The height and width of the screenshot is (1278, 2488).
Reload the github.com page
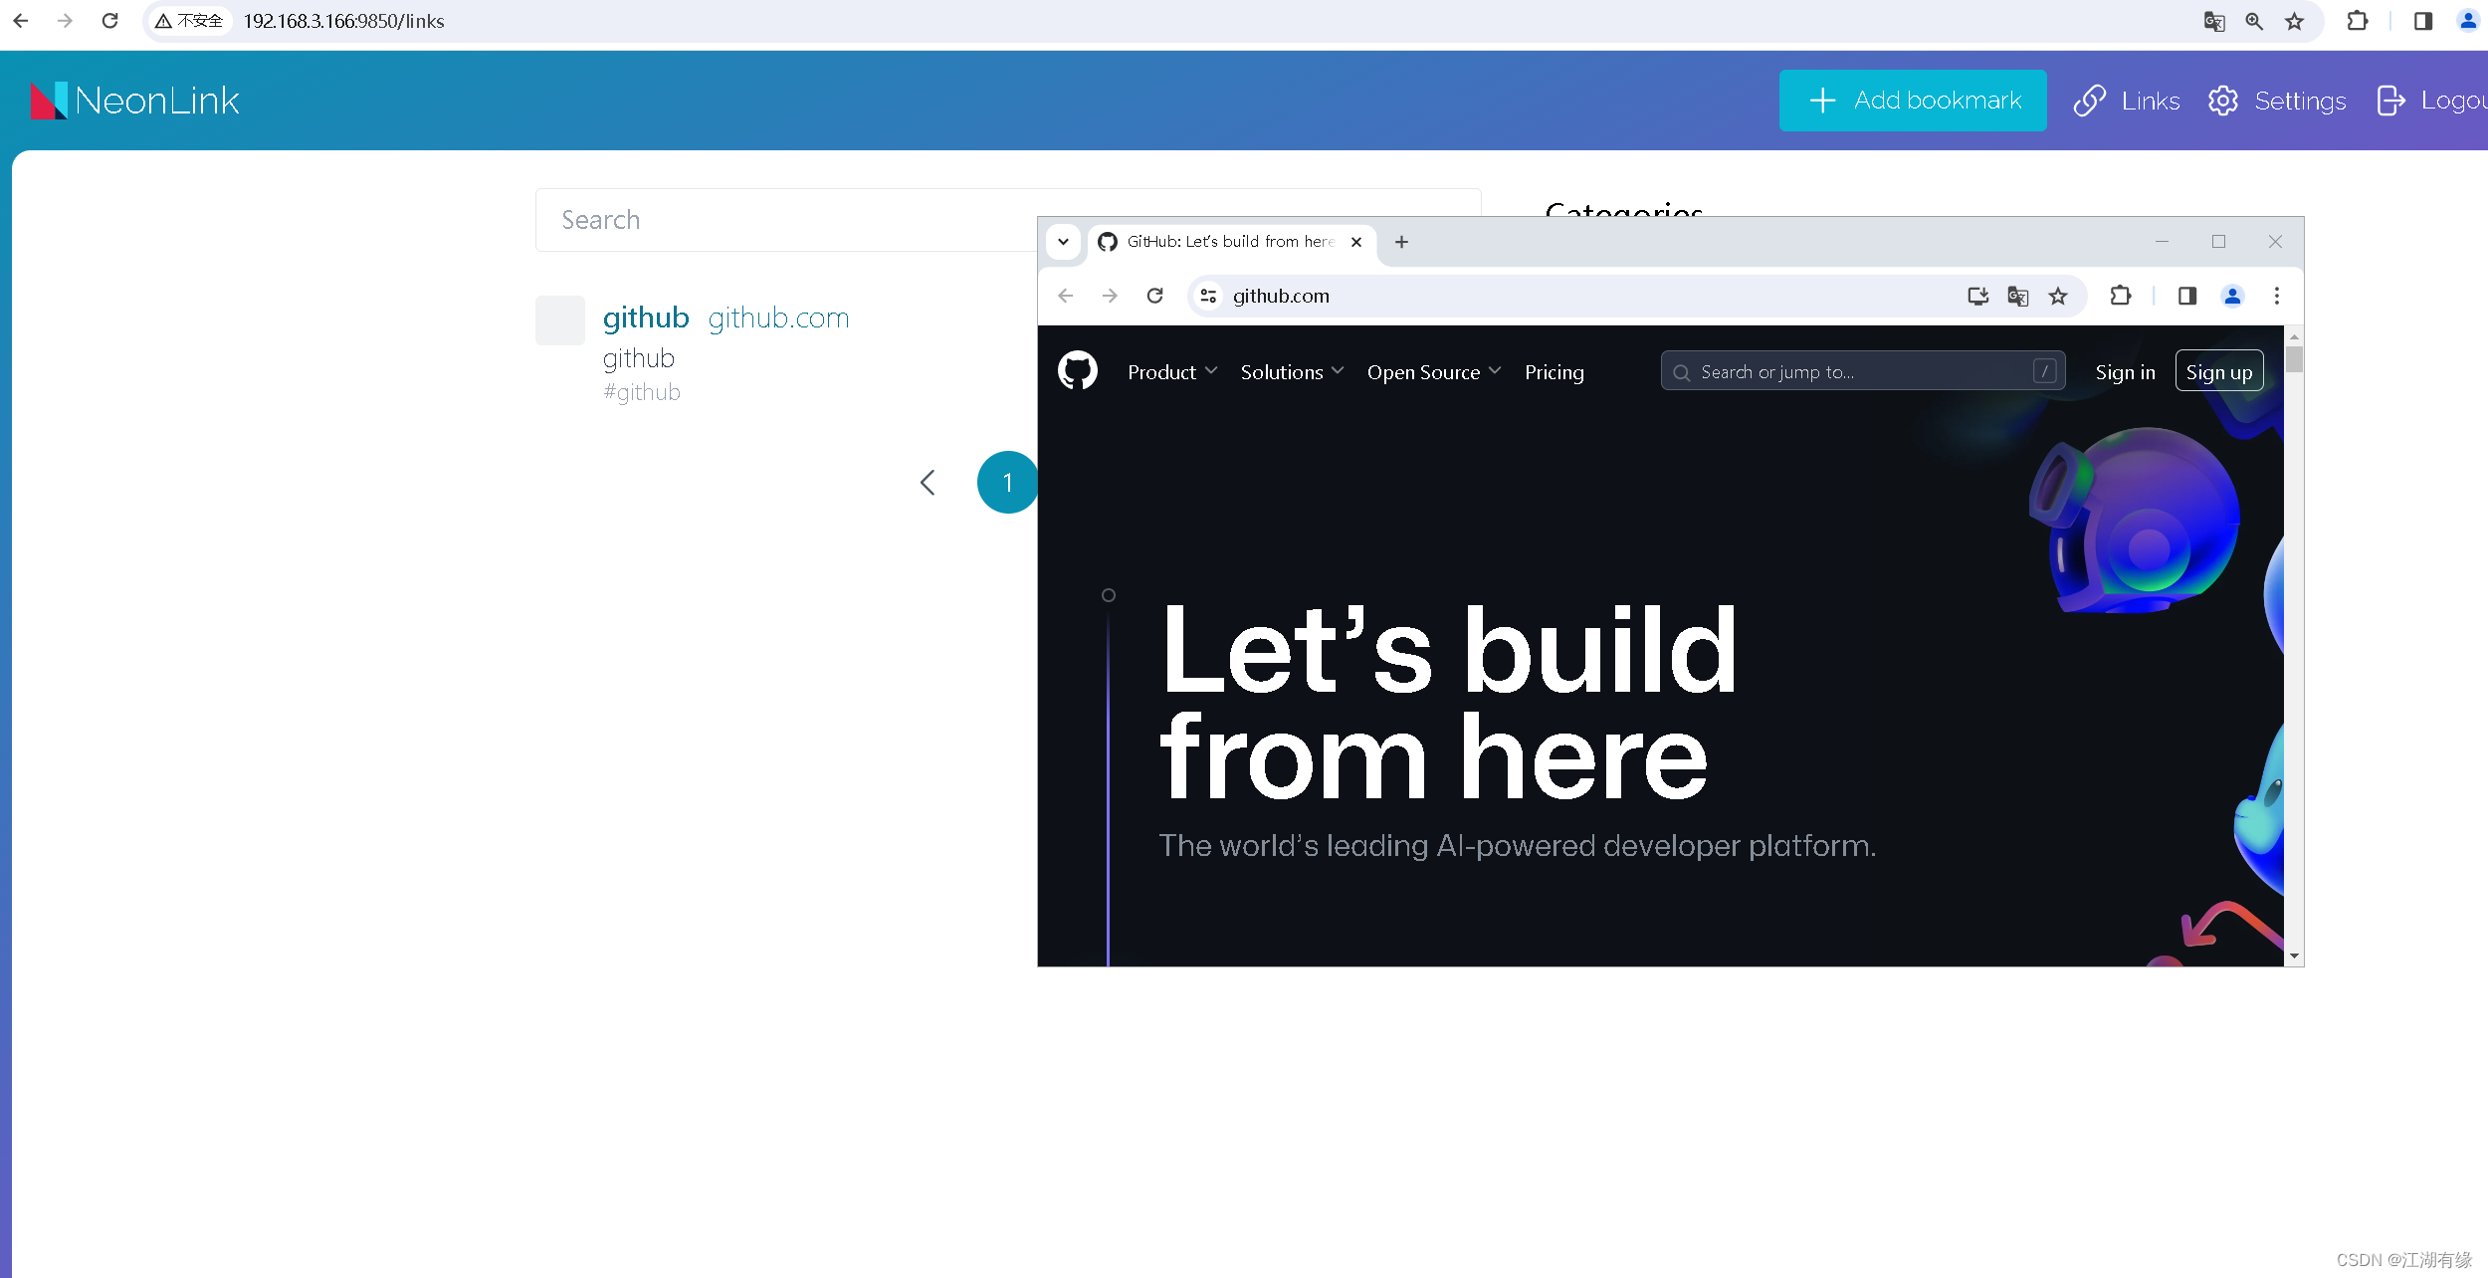point(1154,296)
